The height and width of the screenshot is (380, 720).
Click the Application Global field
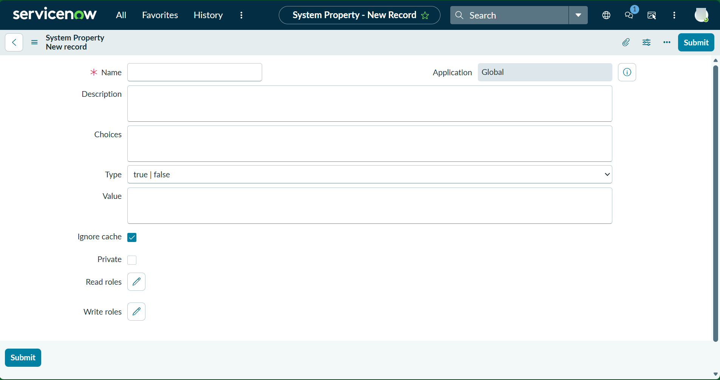[x=545, y=72]
